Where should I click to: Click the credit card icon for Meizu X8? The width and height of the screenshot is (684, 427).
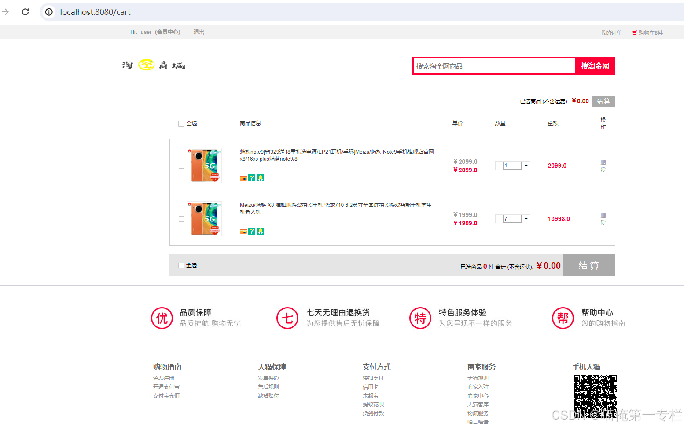point(243,231)
